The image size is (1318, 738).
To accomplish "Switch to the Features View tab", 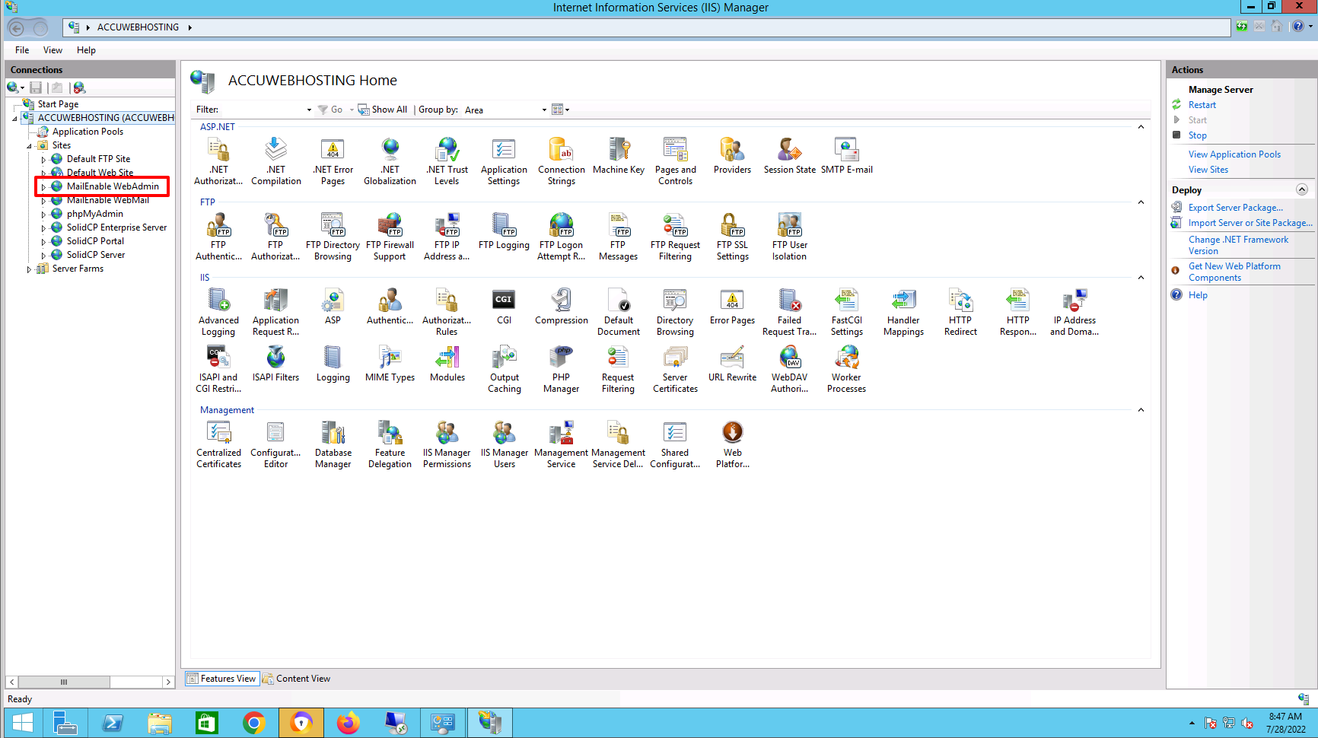I will (x=221, y=679).
